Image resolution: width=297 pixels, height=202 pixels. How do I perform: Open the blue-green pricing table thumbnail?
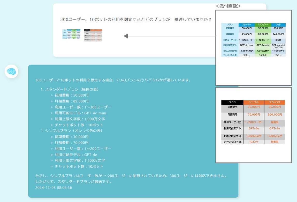(x=71, y=34)
